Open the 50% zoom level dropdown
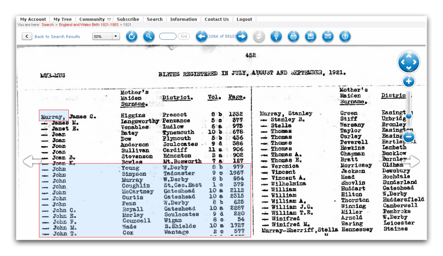Viewport: 443px width, 256px height. coord(106,36)
